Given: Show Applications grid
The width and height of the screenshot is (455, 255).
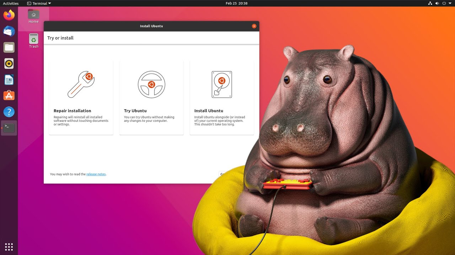Looking at the screenshot, I should coord(9,246).
